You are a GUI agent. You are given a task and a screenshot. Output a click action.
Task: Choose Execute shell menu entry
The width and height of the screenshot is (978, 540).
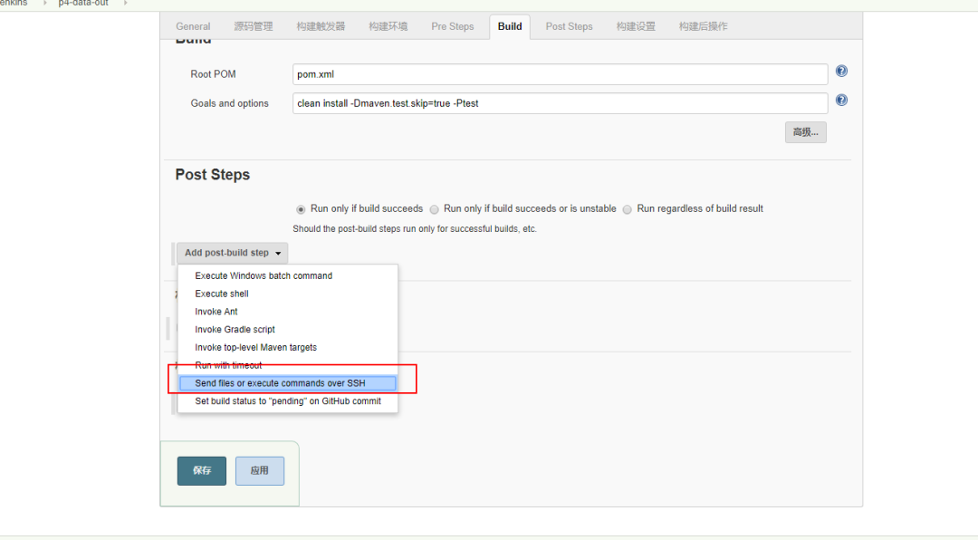click(288, 294)
